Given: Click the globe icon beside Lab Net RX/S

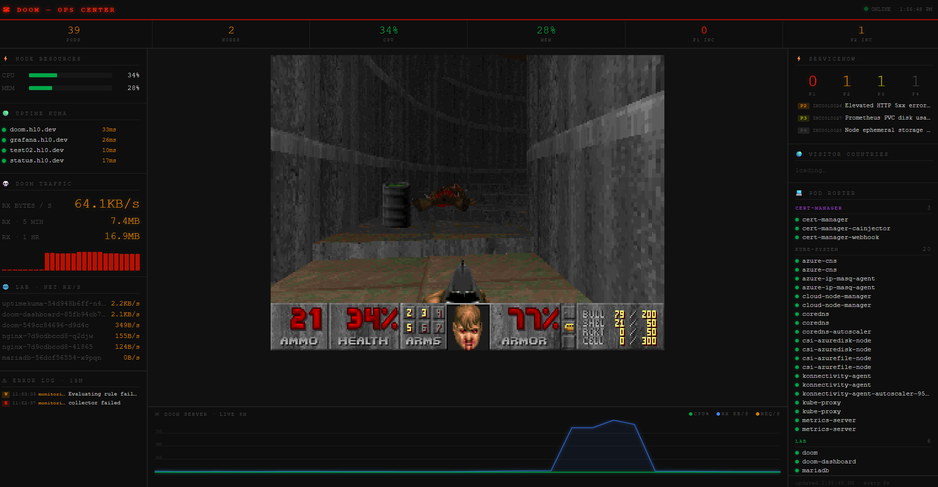Looking at the screenshot, I should [x=5, y=287].
